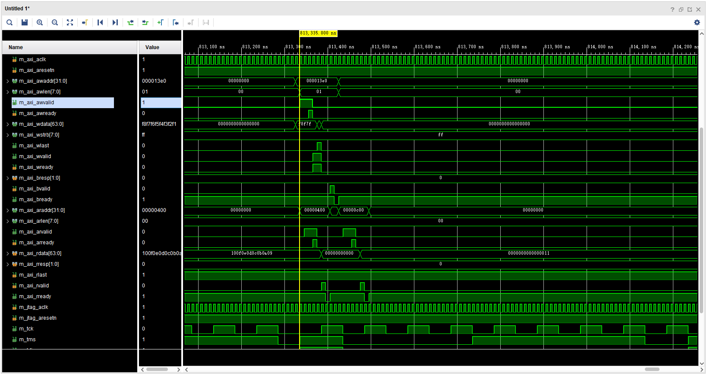707x374 pixels.
Task: Select the m_axi_awready signal
Action: coord(38,113)
